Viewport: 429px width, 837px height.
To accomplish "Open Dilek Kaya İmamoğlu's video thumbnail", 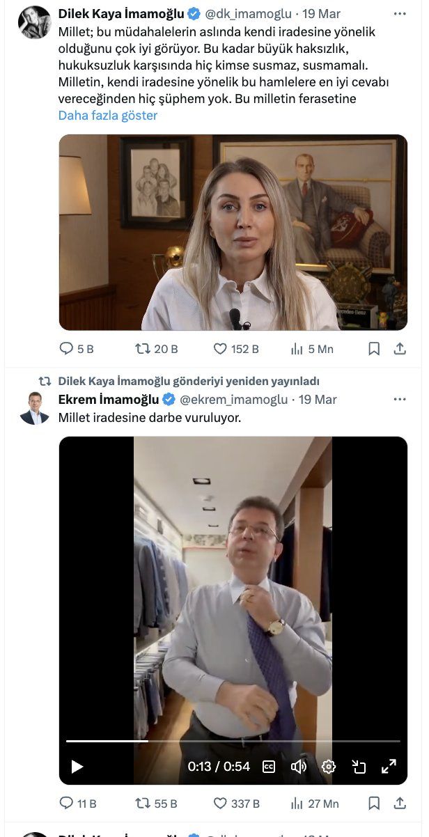I will 233,232.
